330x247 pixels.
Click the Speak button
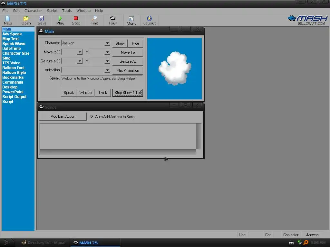pos(69,93)
